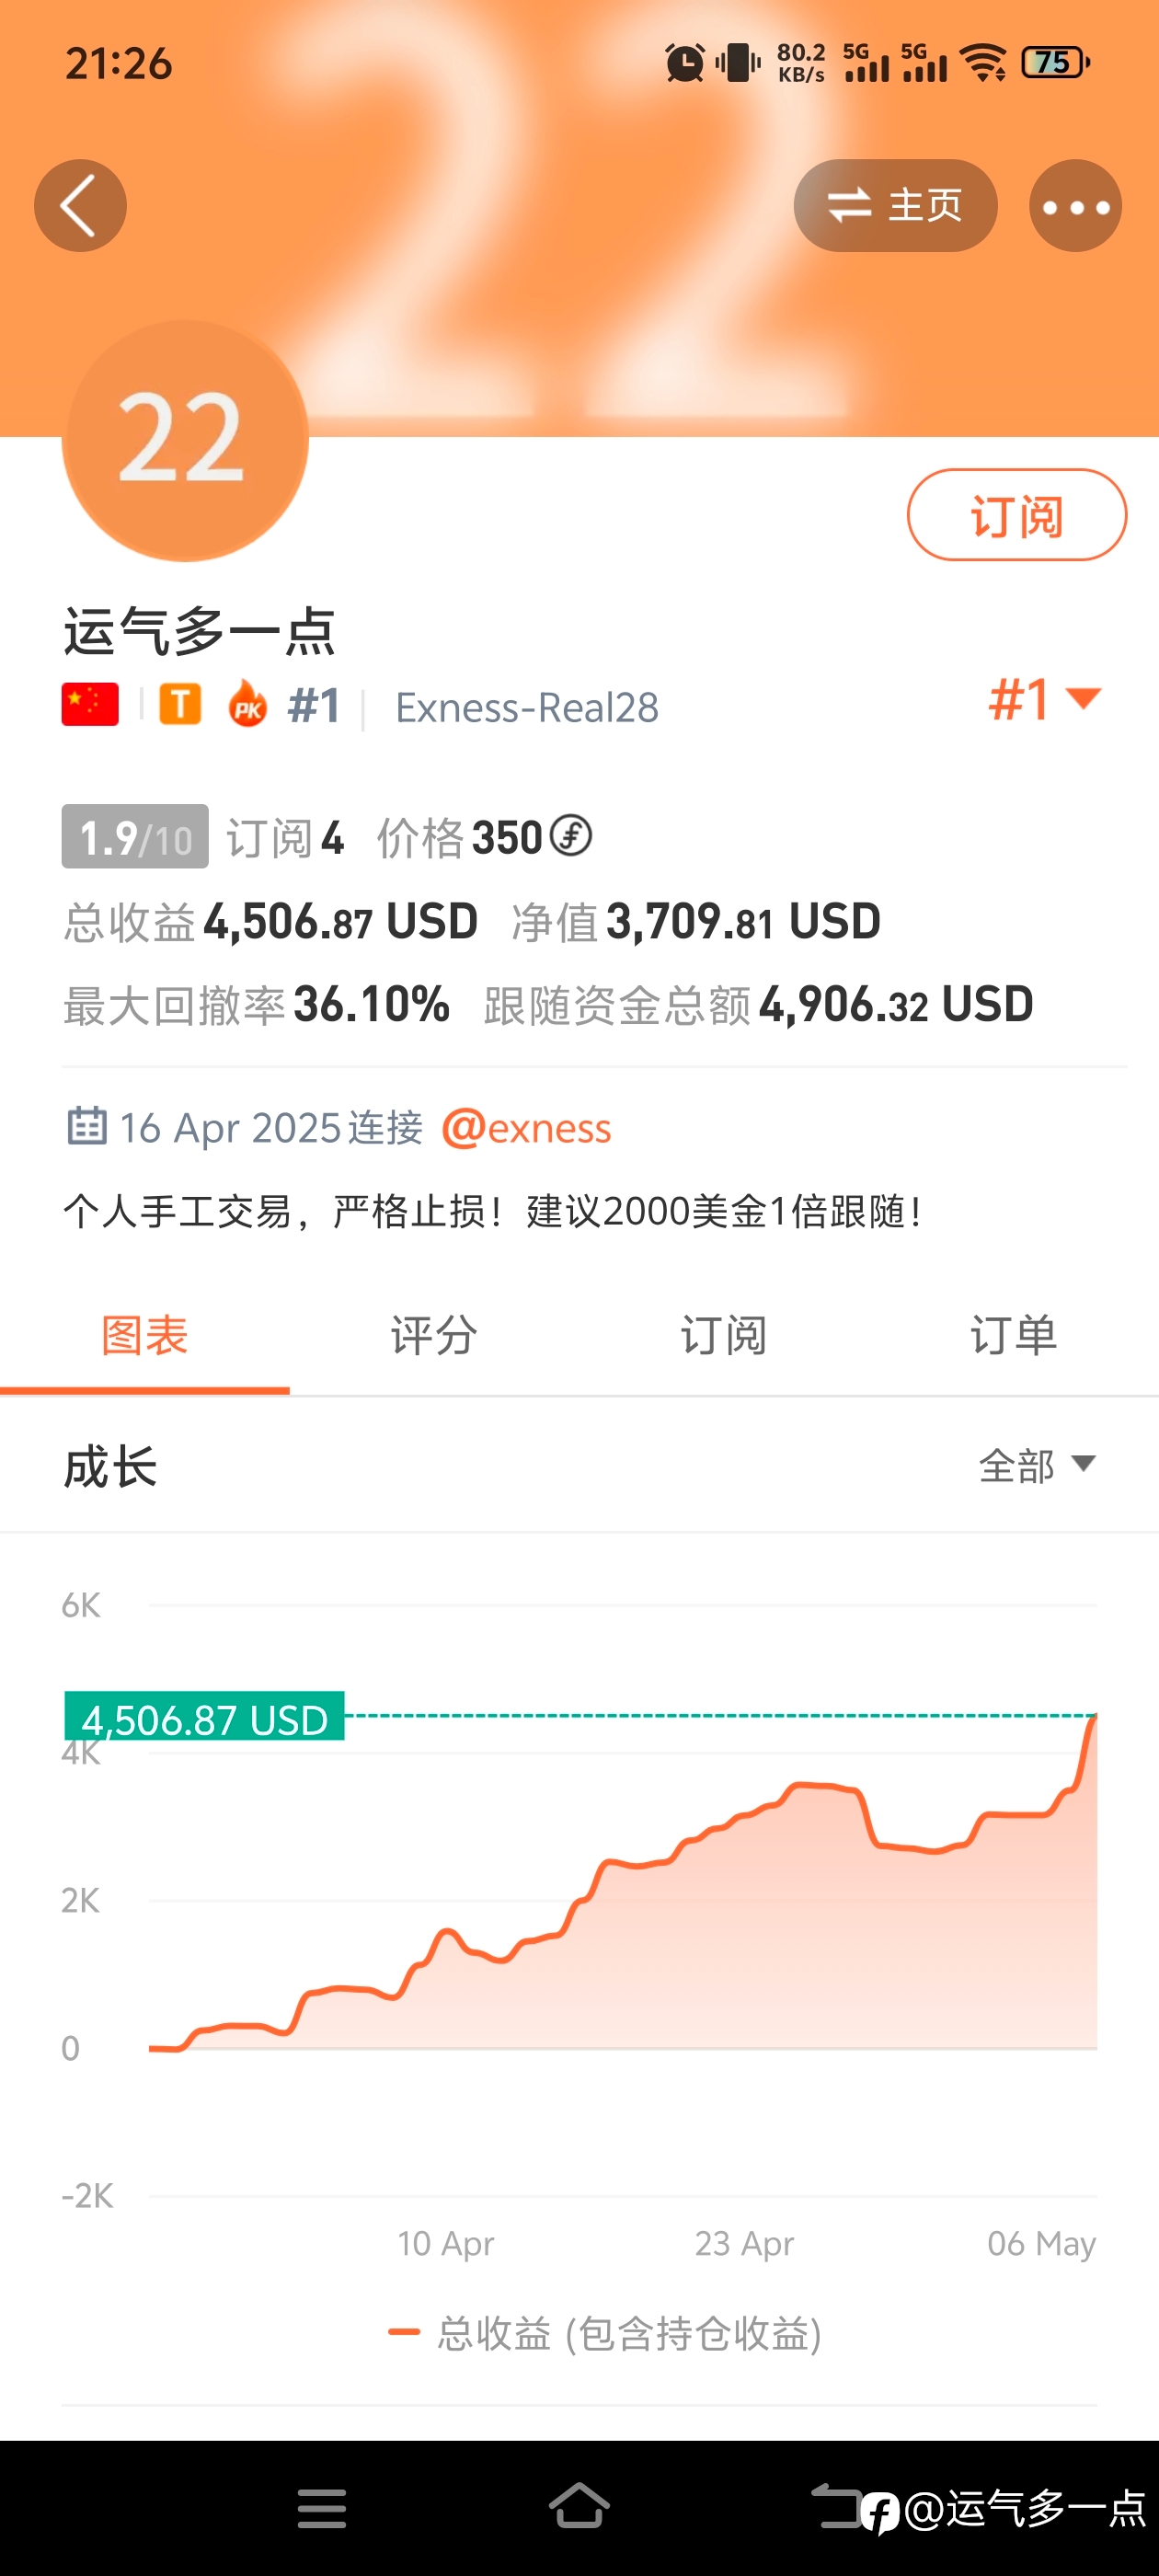Tap the orange T badge icon

coord(180,704)
